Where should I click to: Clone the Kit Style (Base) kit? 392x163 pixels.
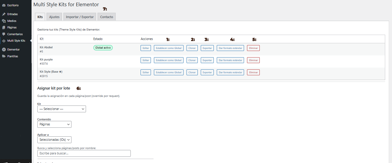[192, 72]
